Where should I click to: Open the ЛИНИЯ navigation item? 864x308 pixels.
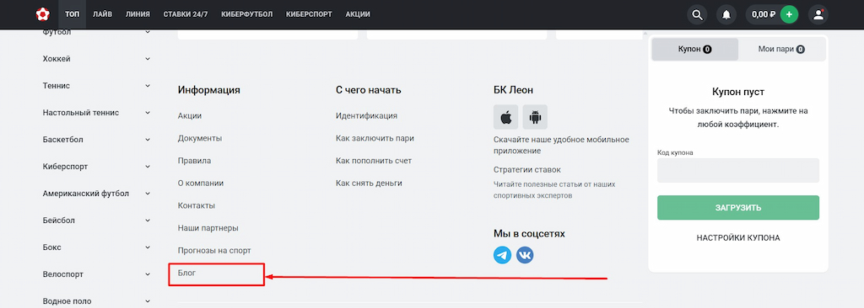(x=138, y=14)
